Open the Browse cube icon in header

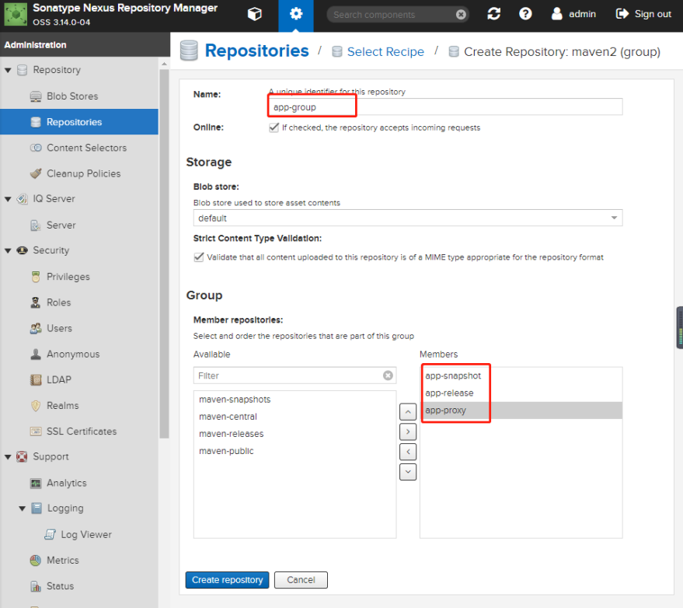[x=254, y=14]
